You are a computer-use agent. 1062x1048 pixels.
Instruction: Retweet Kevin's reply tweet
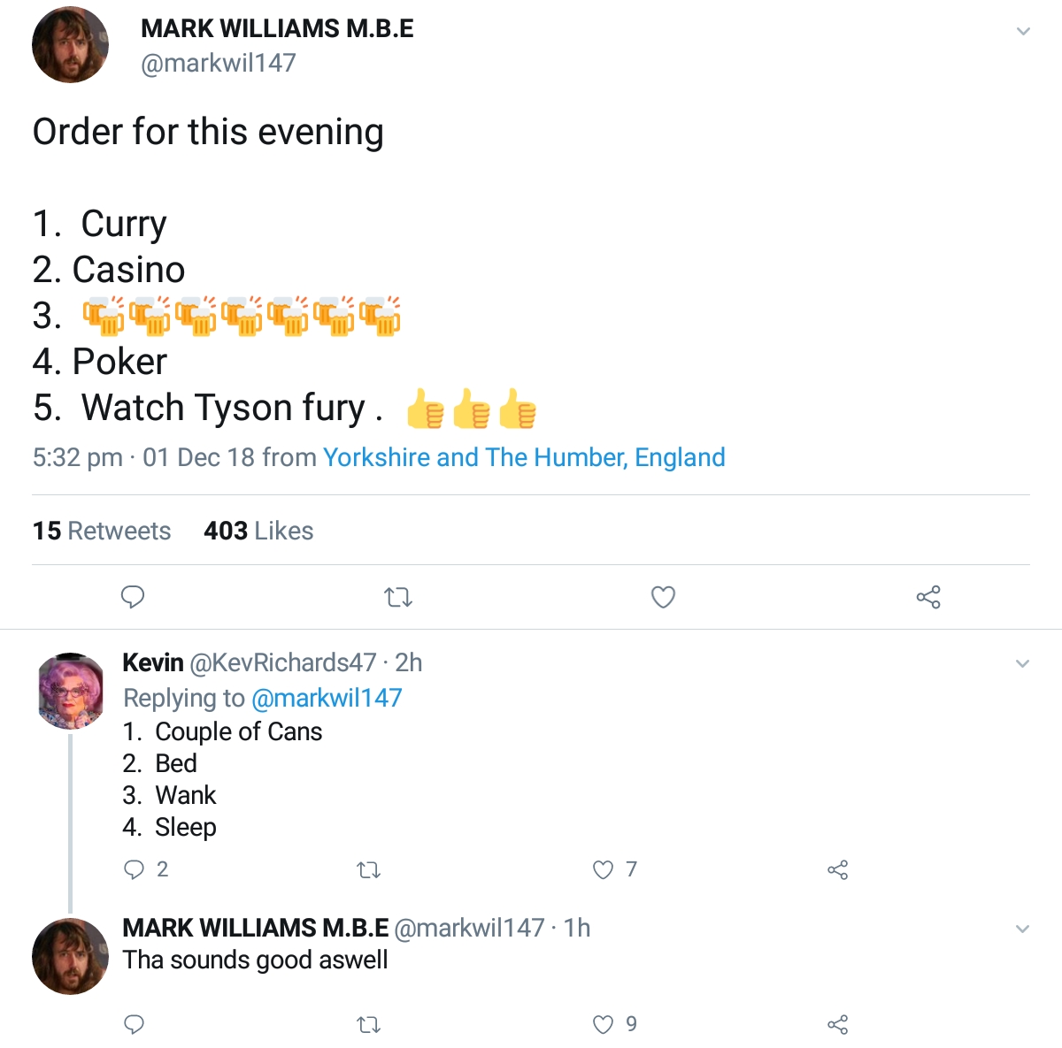(368, 870)
